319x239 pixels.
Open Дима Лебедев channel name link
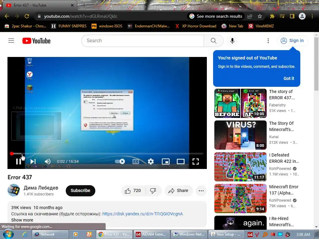[41, 188]
